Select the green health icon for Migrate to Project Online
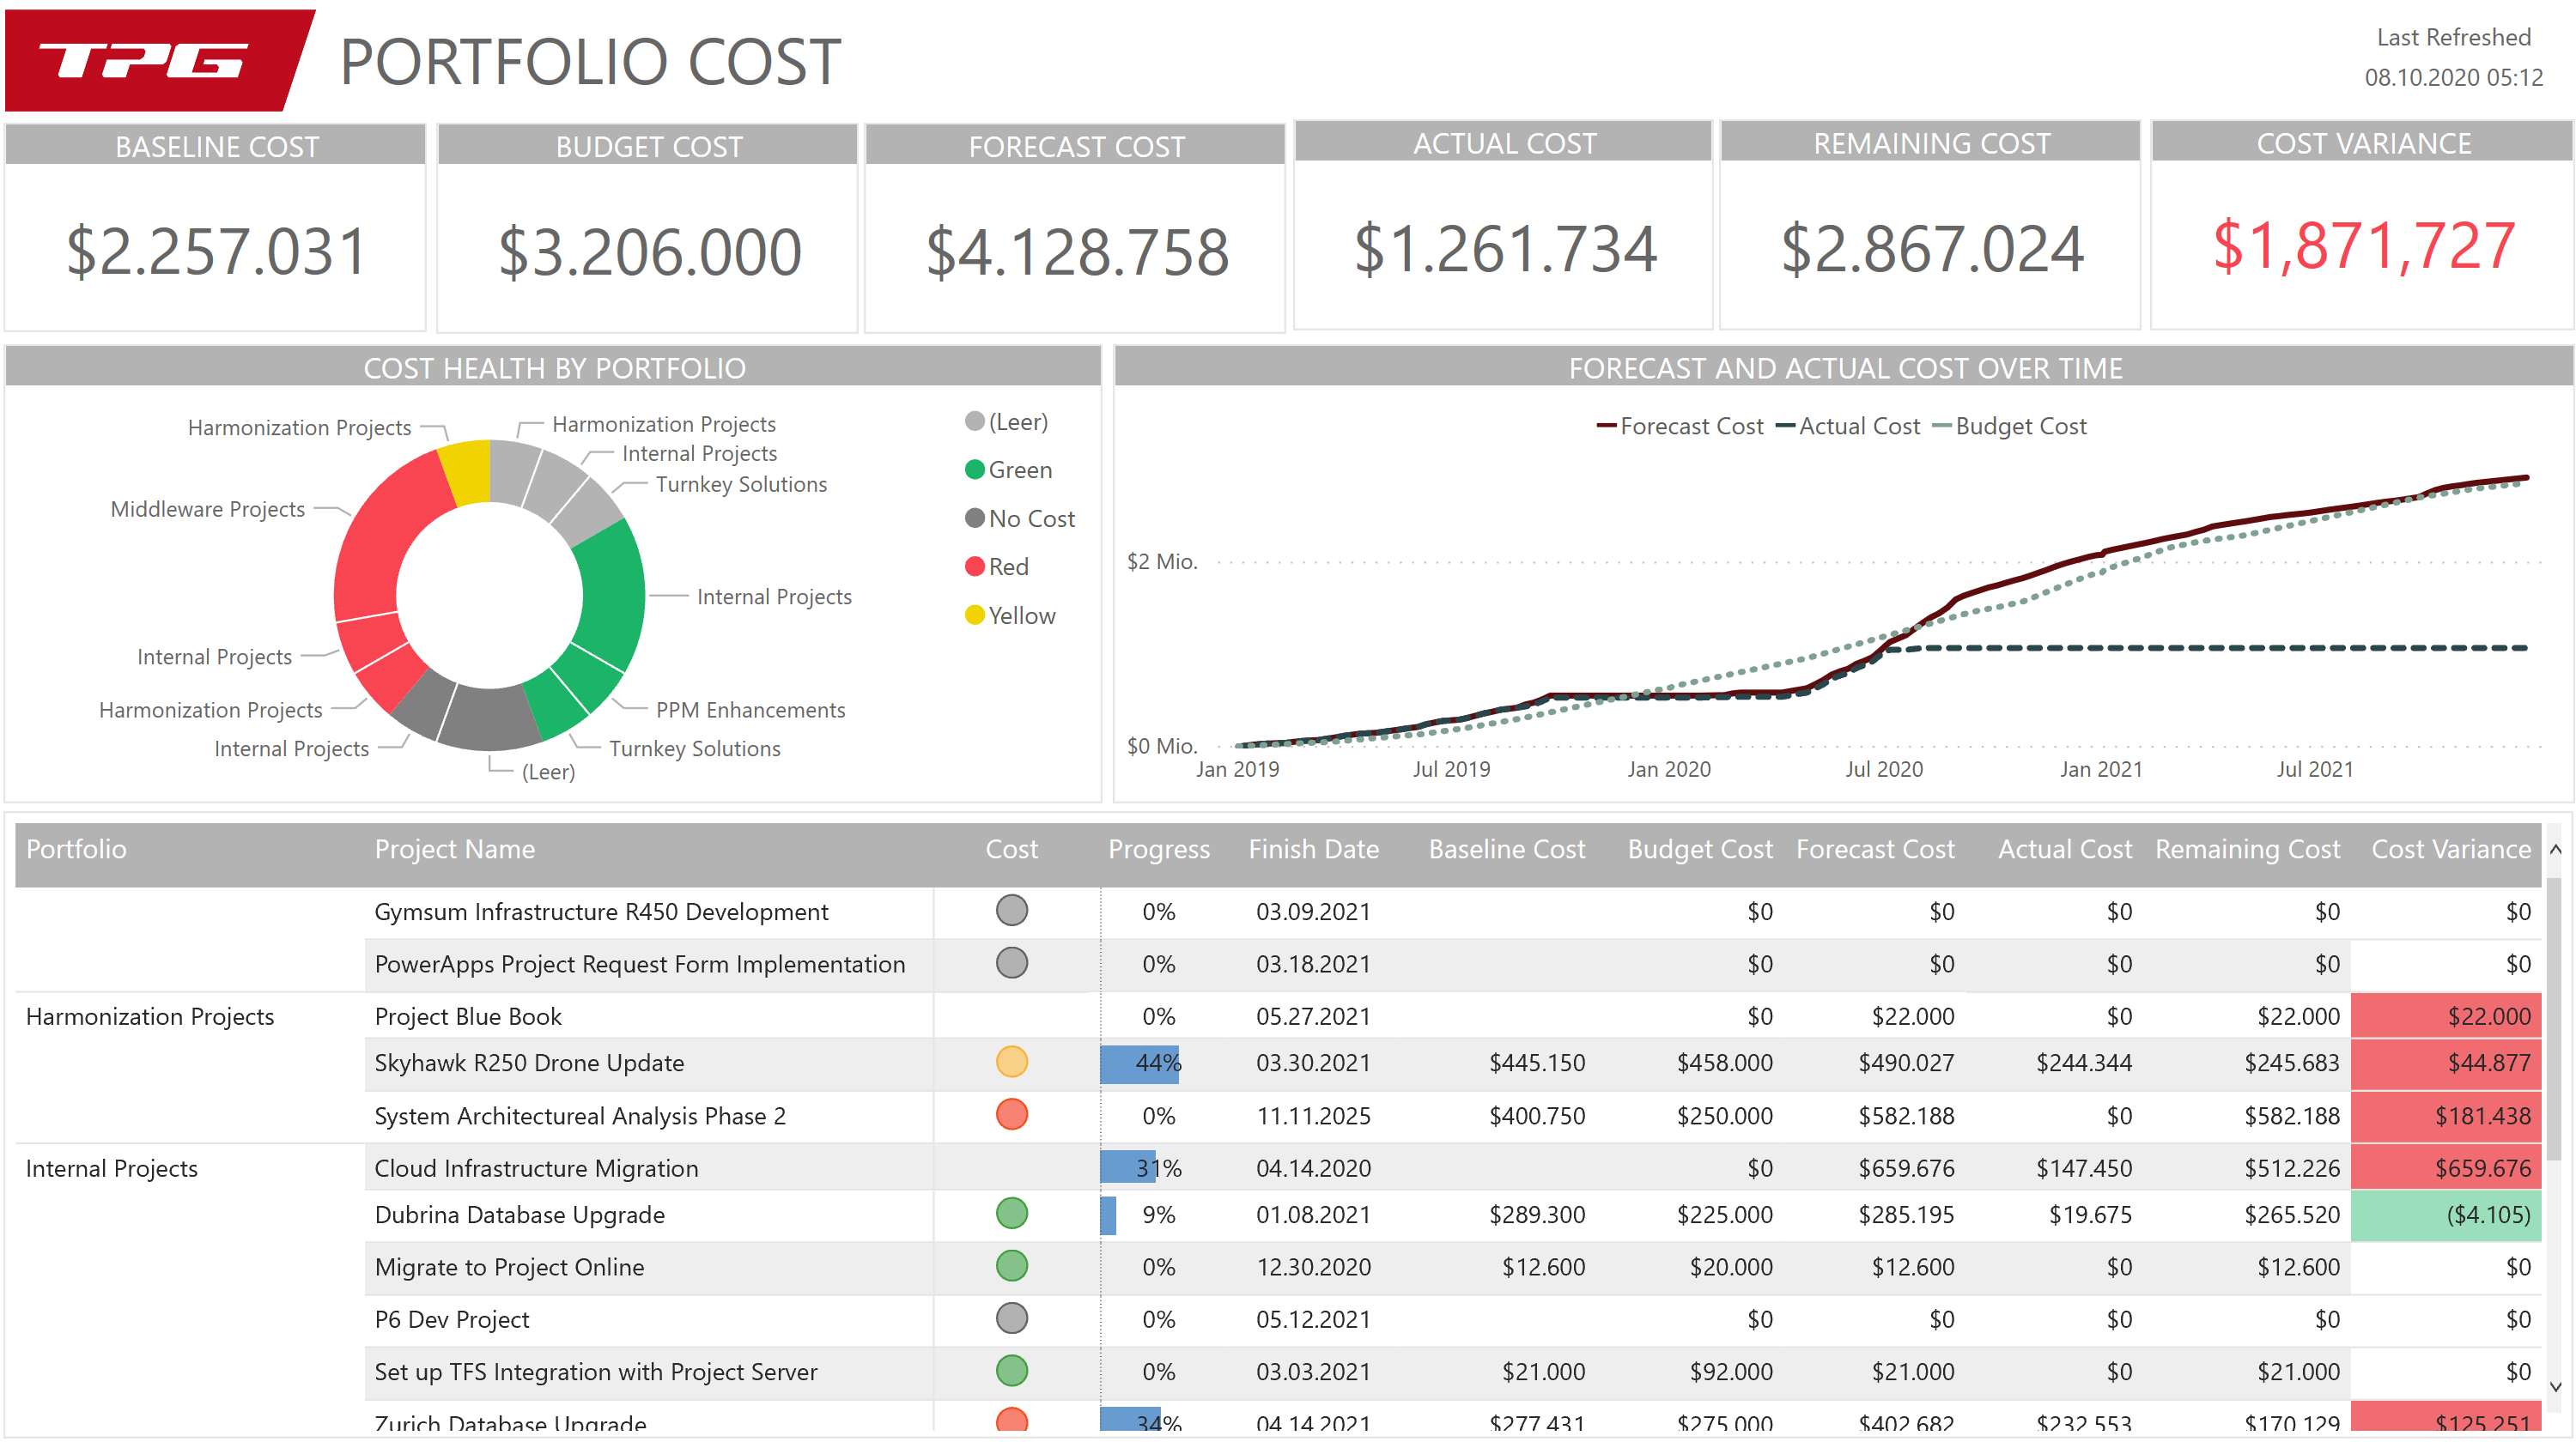This screenshot has height=1442, width=2576. 1012,1266
